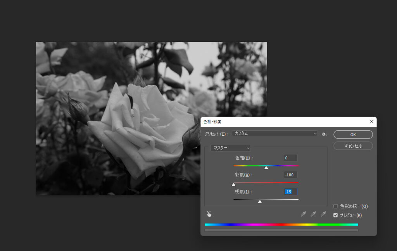
Task: Click the 彩度 value field showing -100
Action: click(x=290, y=175)
